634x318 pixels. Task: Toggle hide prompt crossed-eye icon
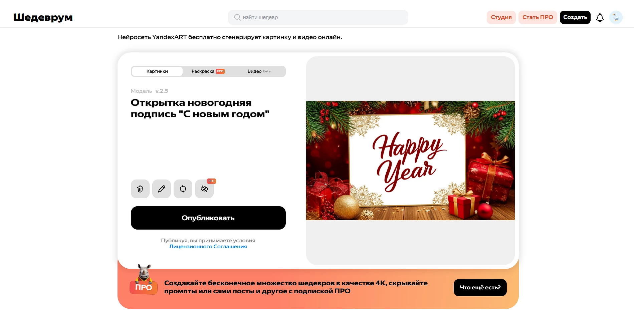click(x=204, y=189)
